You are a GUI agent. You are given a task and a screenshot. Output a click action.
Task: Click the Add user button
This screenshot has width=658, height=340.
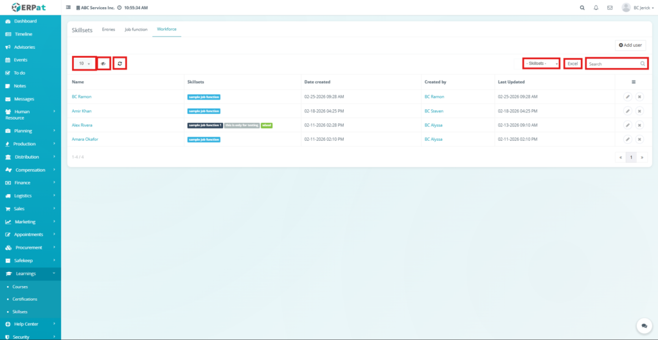630,45
